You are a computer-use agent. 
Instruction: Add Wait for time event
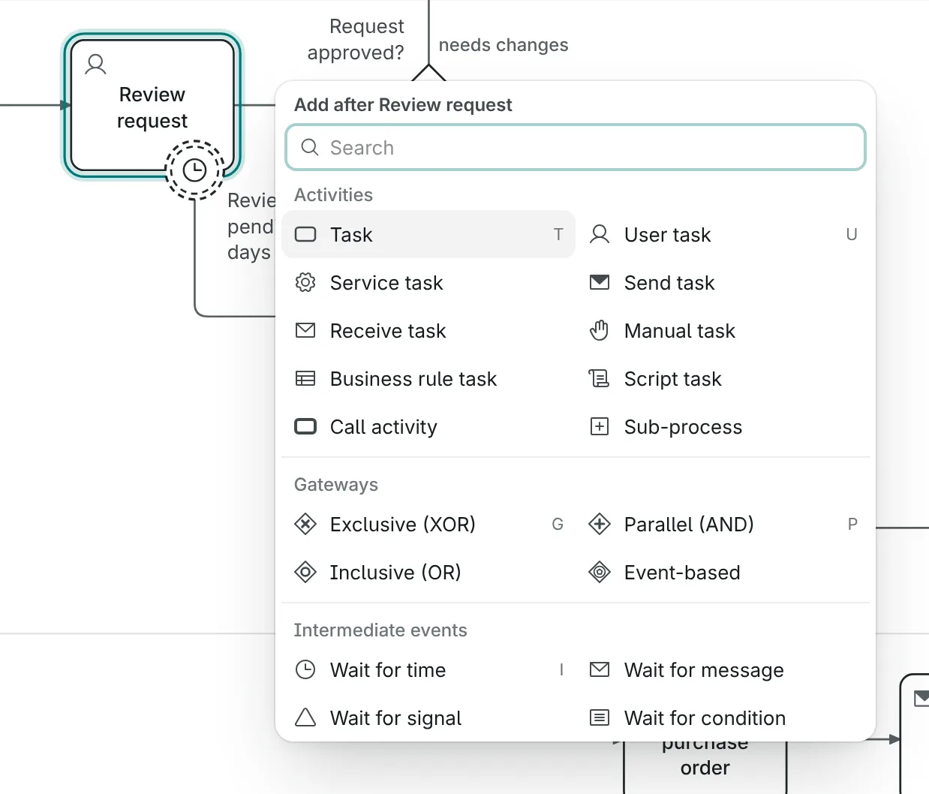(428, 669)
